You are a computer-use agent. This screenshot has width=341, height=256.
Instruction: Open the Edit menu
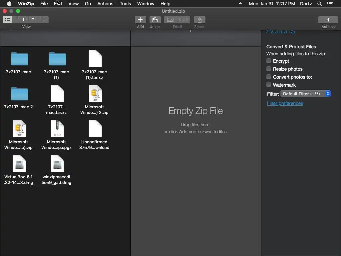click(58, 4)
